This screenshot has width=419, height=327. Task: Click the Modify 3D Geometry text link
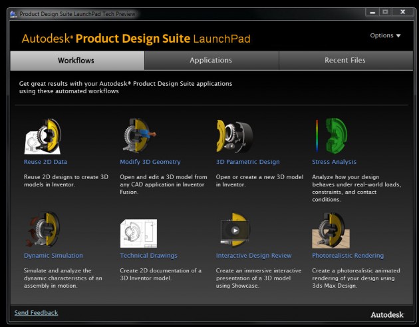tap(150, 162)
